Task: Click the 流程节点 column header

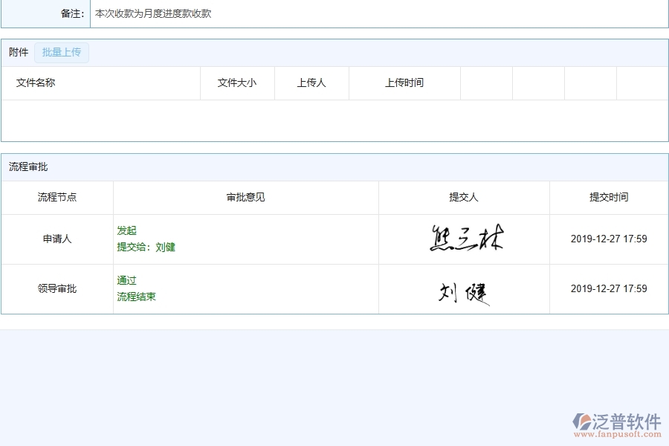Action: pyautogui.click(x=57, y=197)
